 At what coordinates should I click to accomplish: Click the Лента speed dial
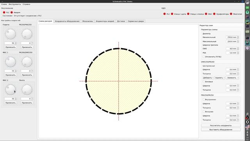[27, 90]
